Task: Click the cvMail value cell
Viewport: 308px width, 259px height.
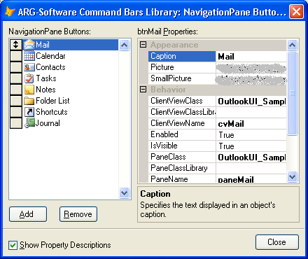Action: (251, 123)
